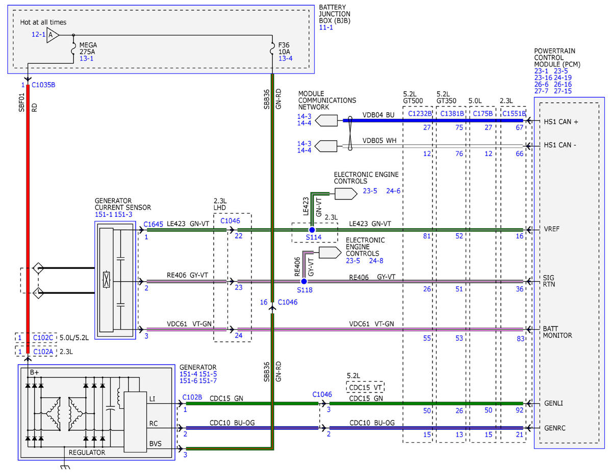This screenshot has height=473, width=612.
Task: Open connector C102A link
Action: [x=43, y=351]
